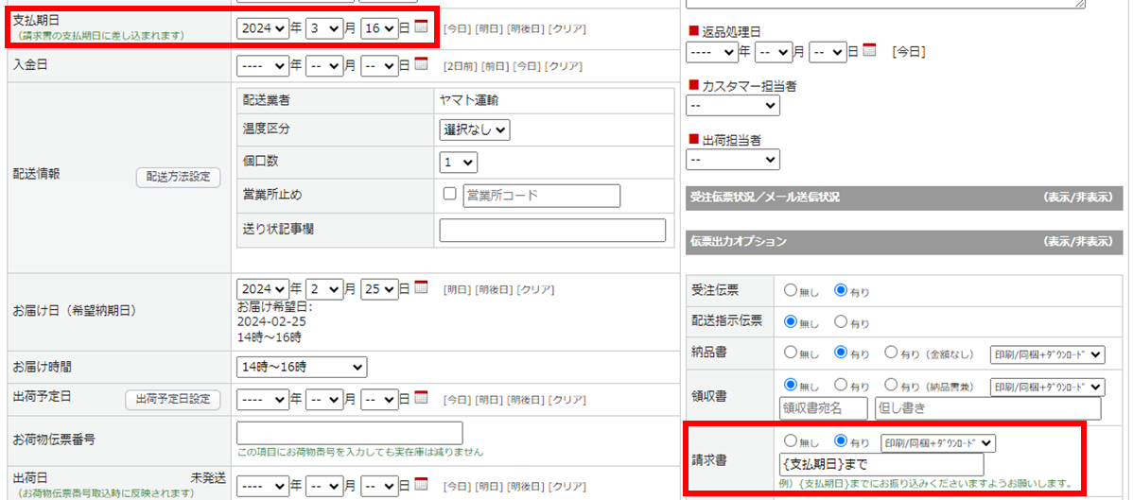Click the 2024-02-25 お届け希望日 text
The image size is (1133, 500).
(x=271, y=321)
